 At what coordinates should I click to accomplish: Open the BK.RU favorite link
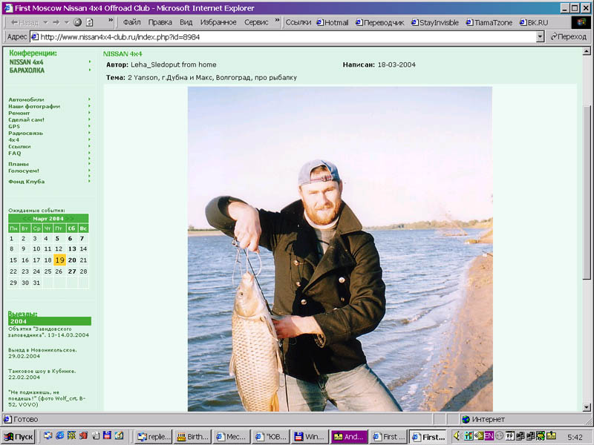[533, 22]
